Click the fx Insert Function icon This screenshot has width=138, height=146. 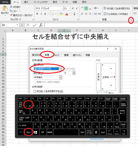[41, 25]
